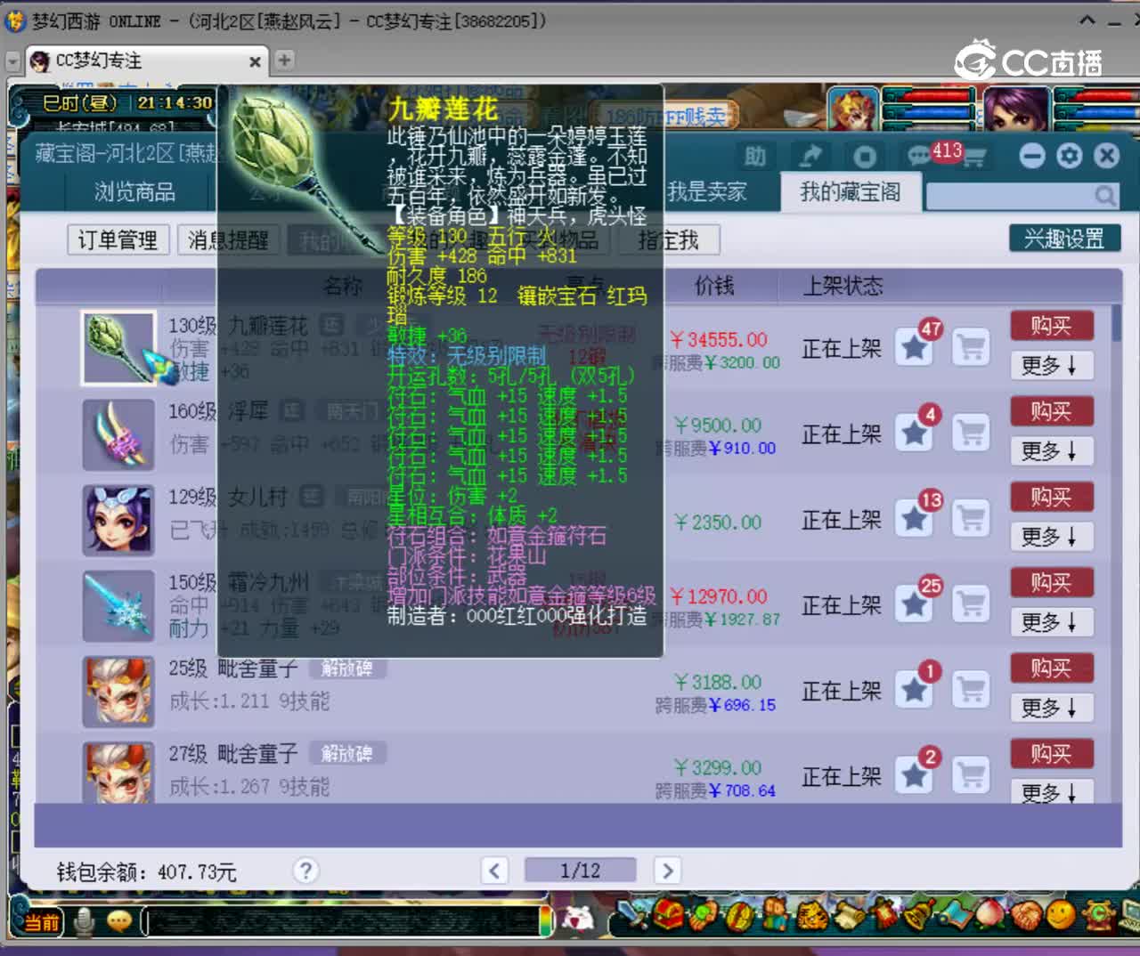The width and height of the screenshot is (1140, 956).
Task: Click the help question mark icon
Action: click(305, 871)
